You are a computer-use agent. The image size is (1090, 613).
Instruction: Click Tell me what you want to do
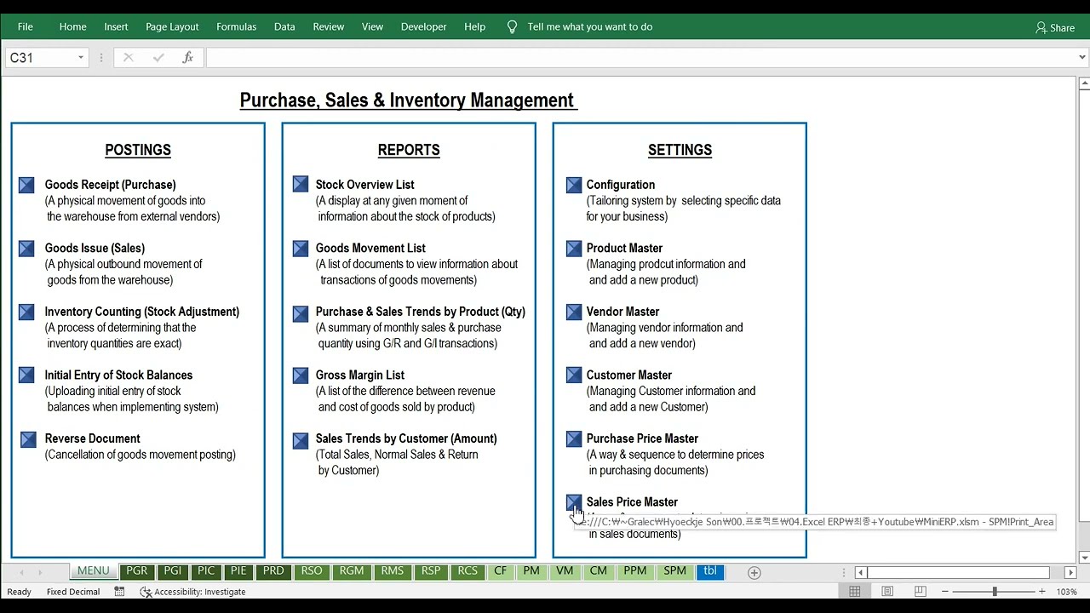point(590,26)
